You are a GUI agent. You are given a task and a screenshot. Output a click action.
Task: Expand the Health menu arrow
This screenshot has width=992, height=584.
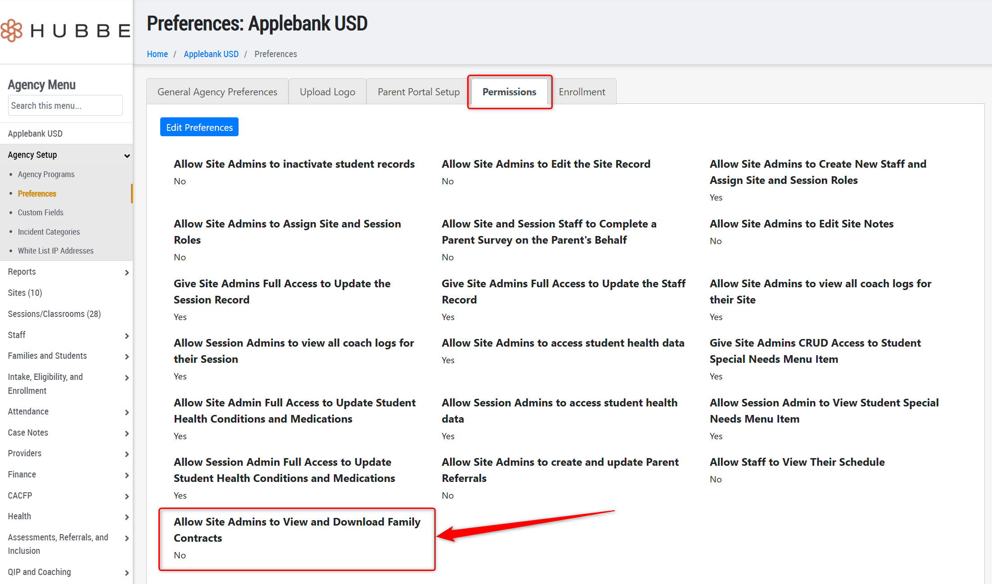point(127,517)
